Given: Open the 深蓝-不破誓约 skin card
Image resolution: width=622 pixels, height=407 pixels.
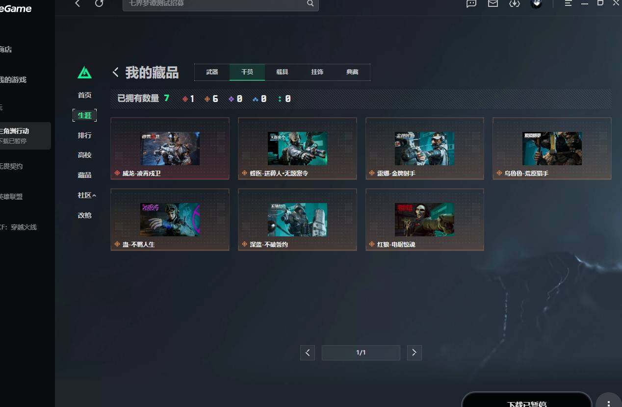Looking at the screenshot, I should click(297, 220).
